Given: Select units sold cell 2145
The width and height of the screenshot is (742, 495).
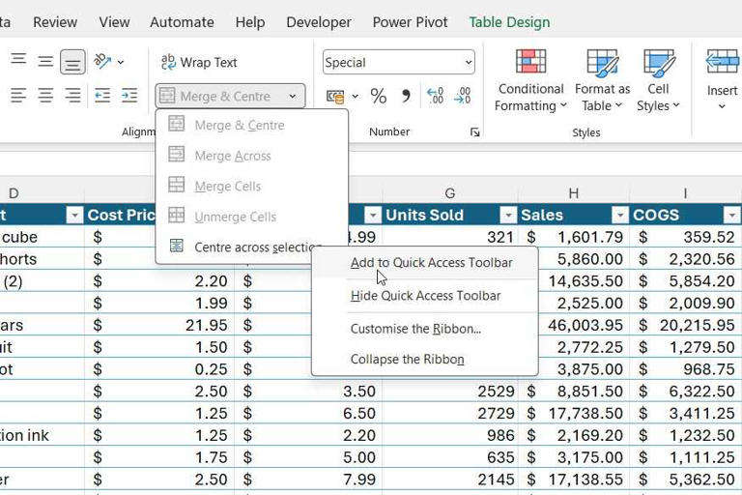Looking at the screenshot, I should point(450,480).
